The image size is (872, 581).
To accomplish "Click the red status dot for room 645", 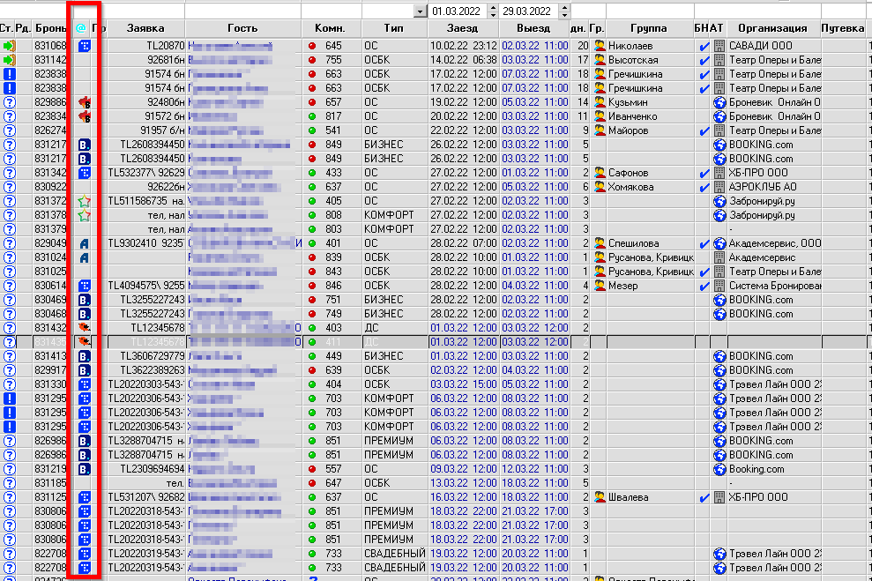I will pyautogui.click(x=311, y=46).
